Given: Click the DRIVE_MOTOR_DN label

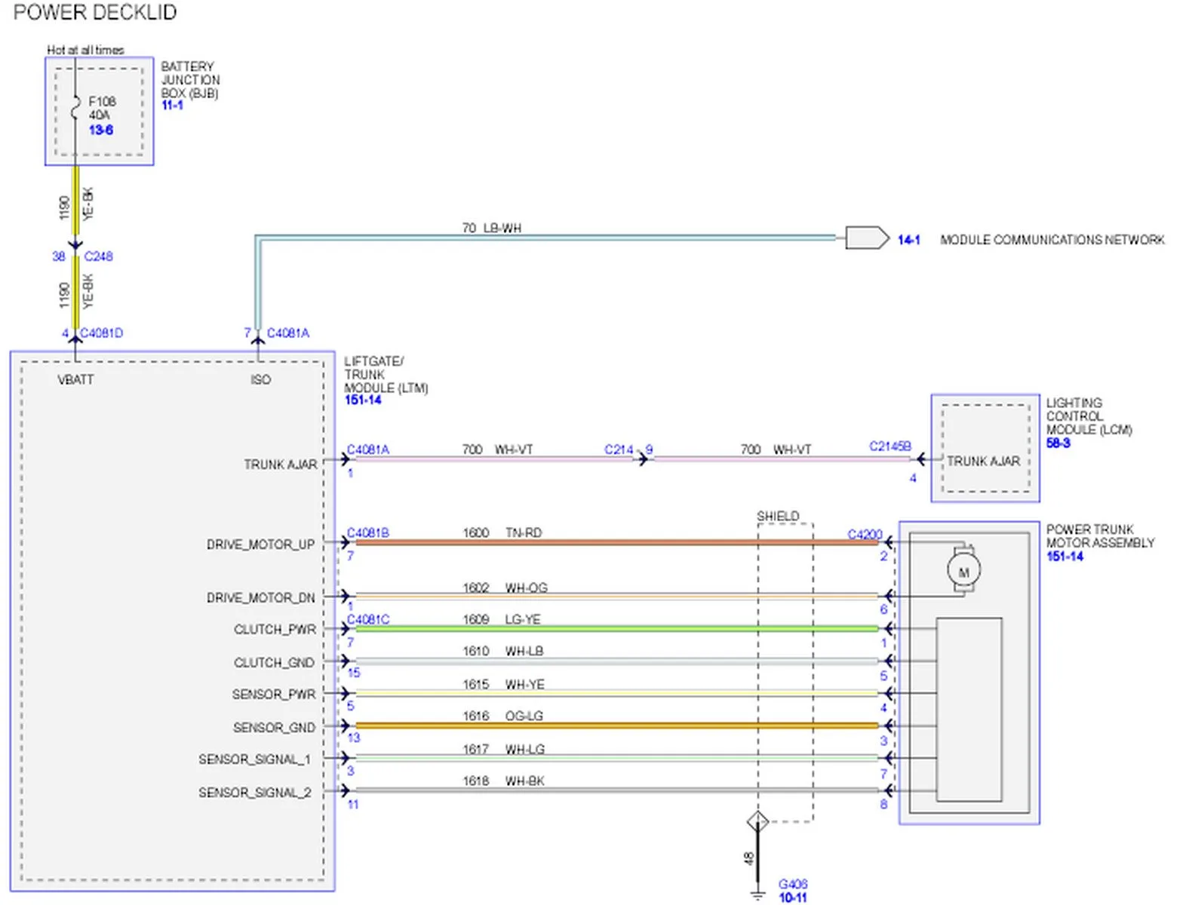Looking at the screenshot, I should point(261,598).
